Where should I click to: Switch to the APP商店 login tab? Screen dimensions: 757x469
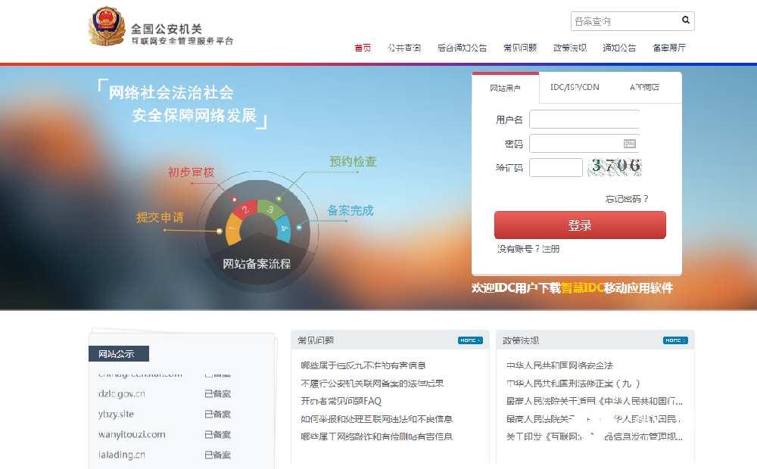(x=644, y=88)
